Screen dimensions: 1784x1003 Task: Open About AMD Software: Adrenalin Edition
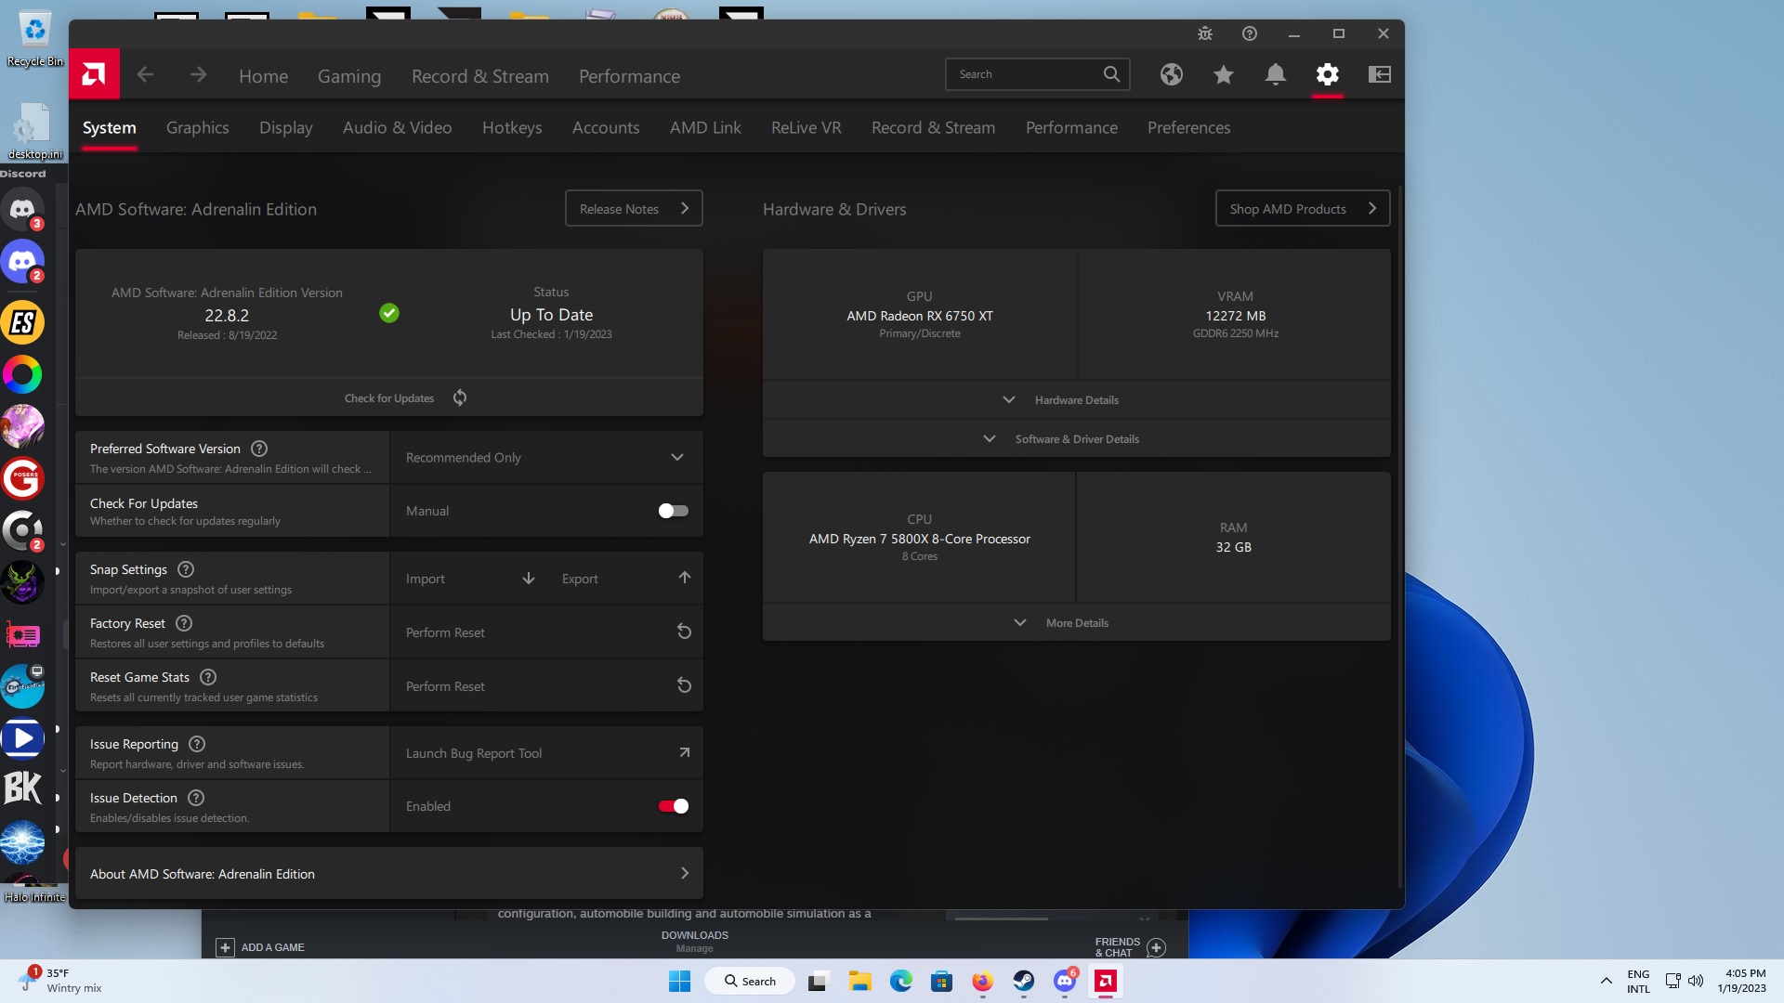[389, 873]
